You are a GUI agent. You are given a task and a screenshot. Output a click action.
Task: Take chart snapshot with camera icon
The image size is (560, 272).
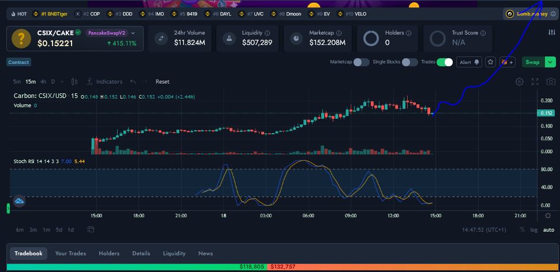(551, 82)
